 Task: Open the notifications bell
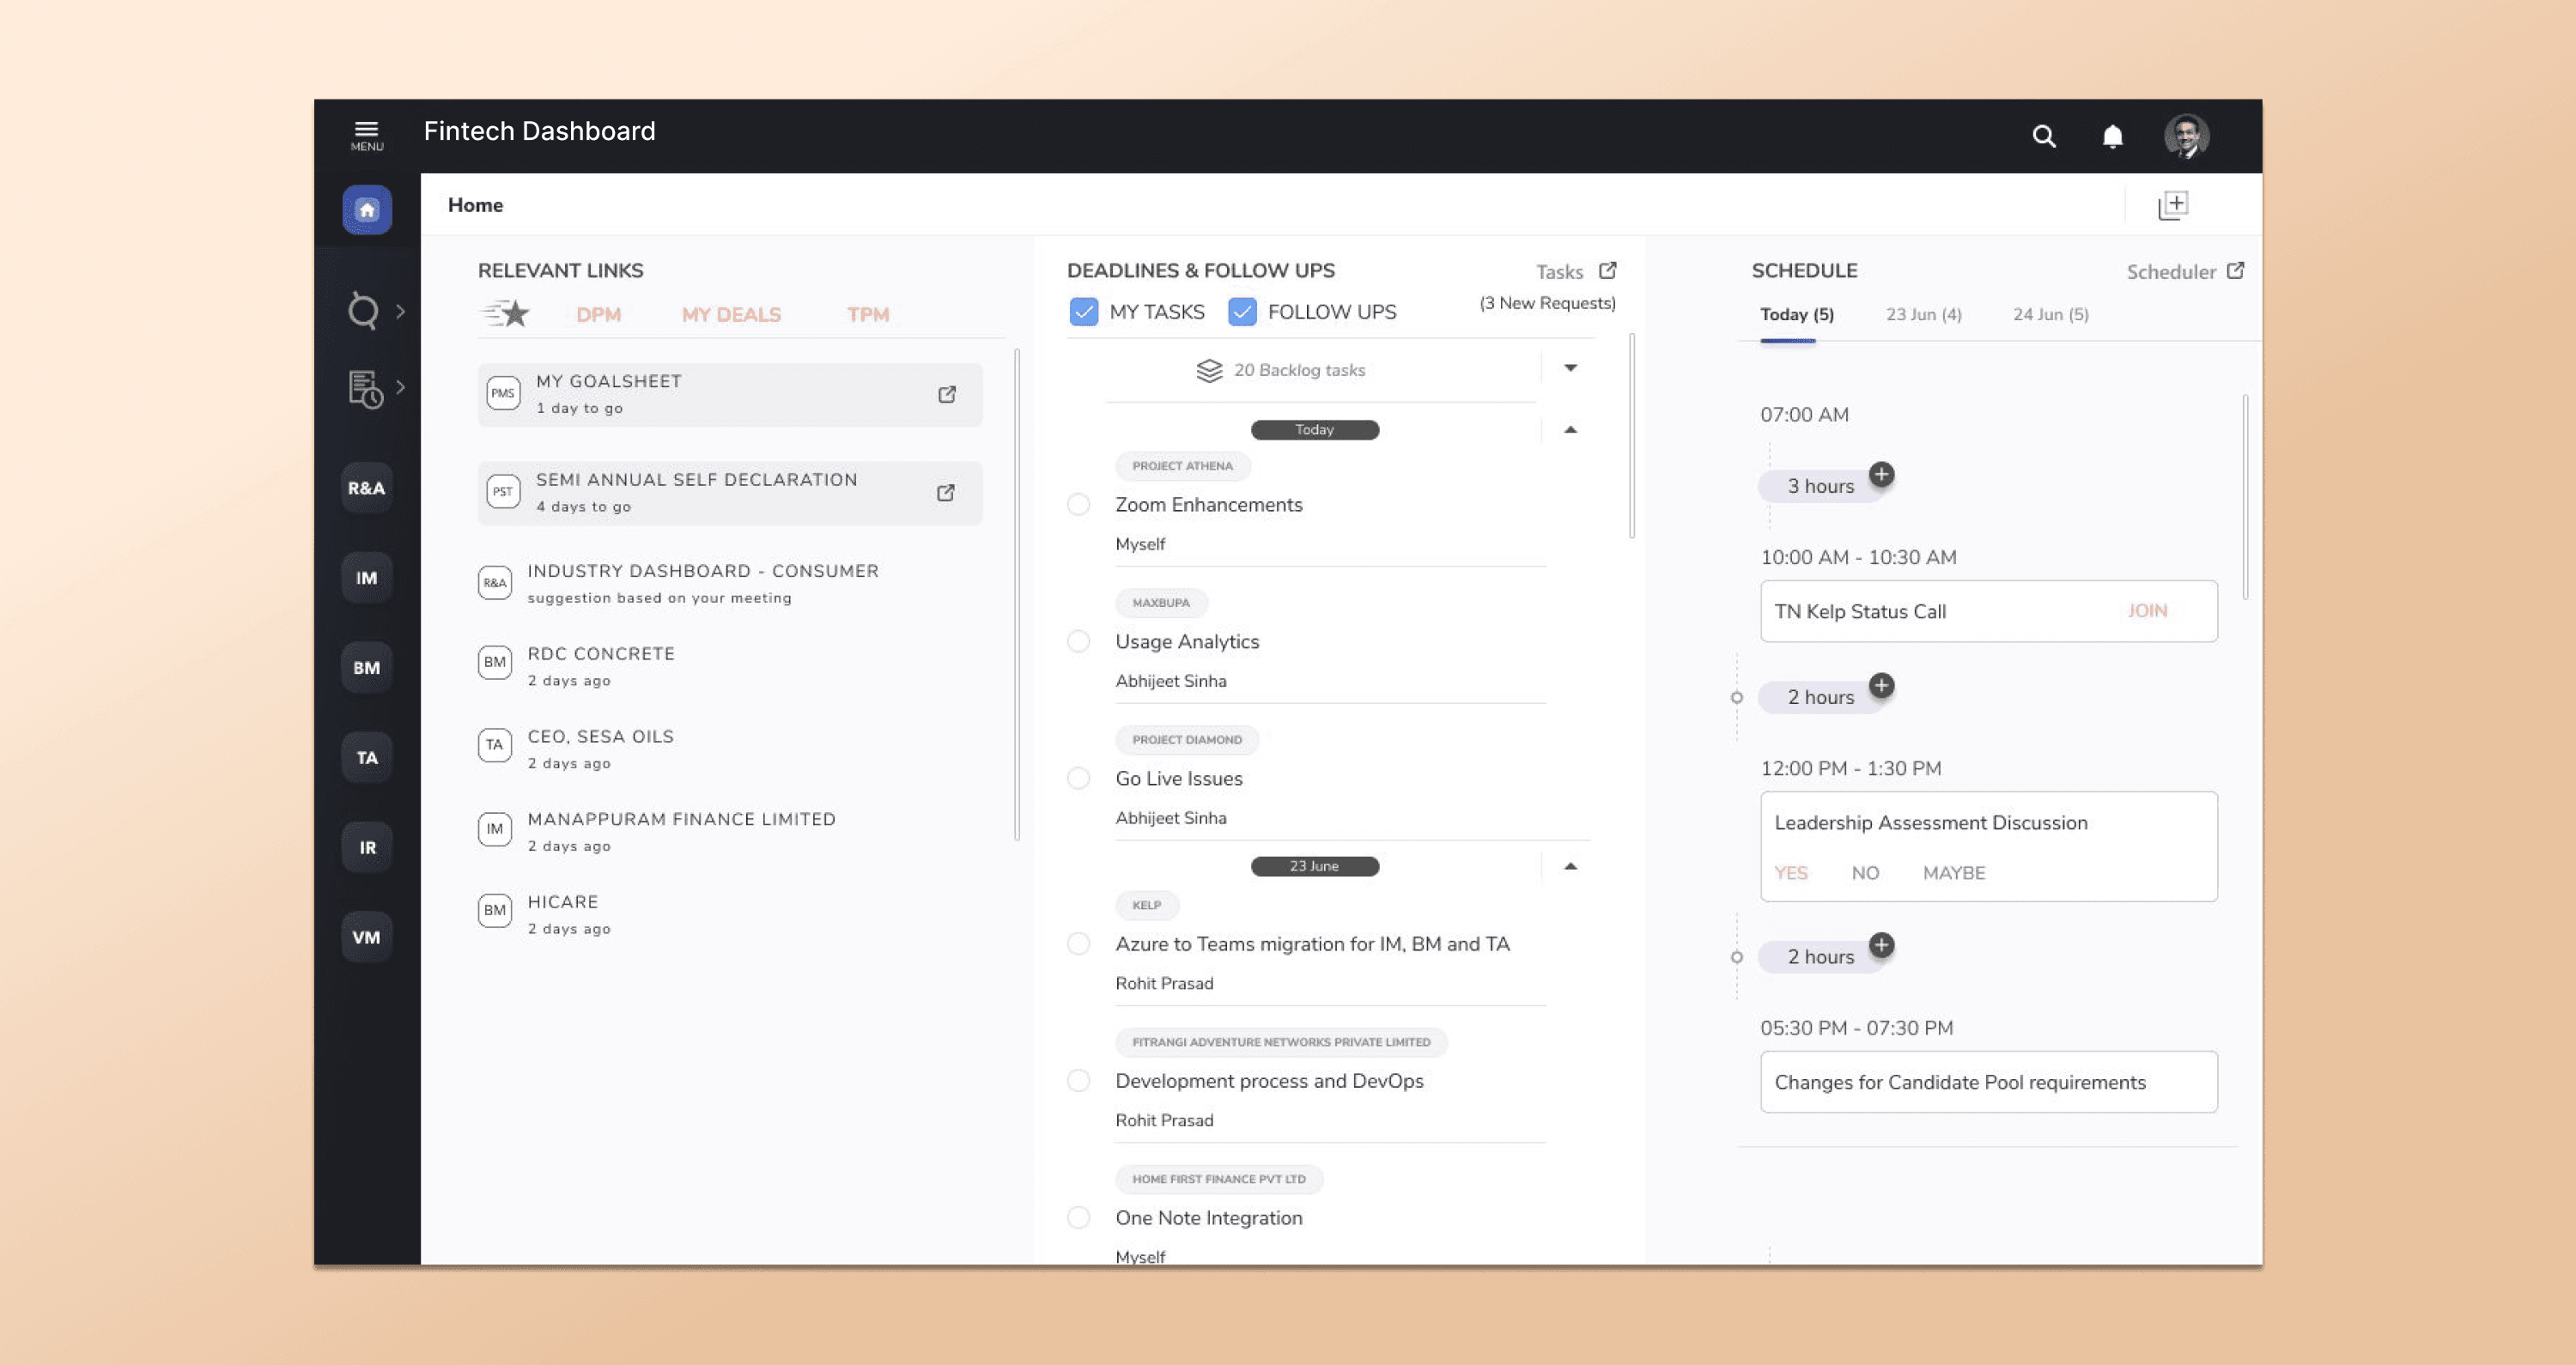point(2112,136)
